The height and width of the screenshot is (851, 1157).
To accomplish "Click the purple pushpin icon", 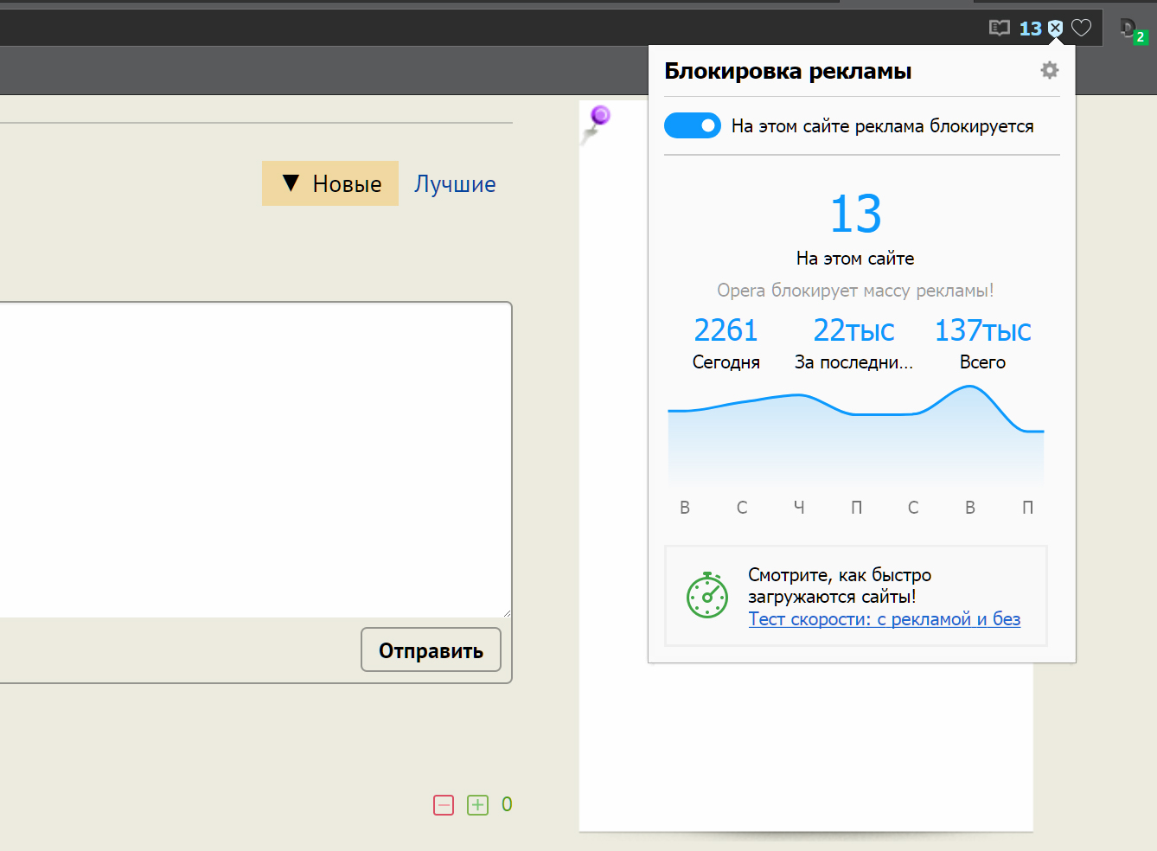I will (598, 119).
